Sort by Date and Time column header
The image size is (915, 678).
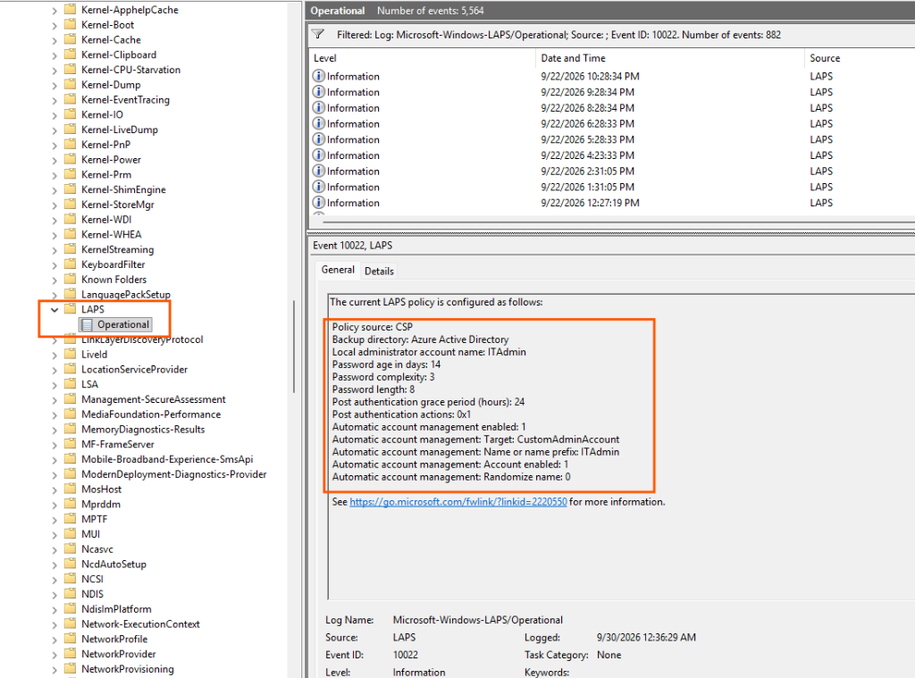pos(669,58)
